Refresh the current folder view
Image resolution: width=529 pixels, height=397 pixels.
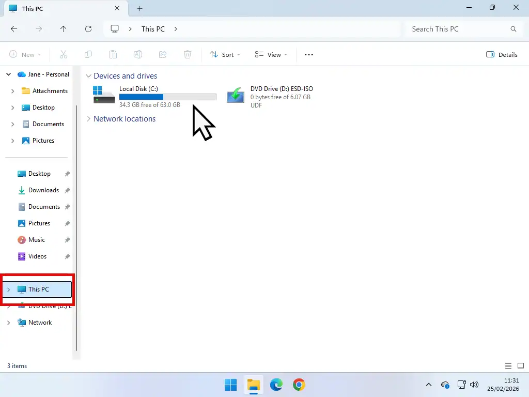click(88, 29)
